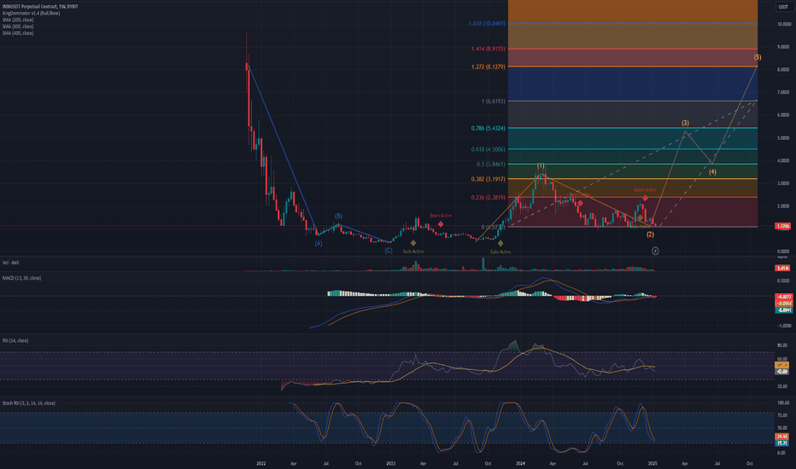Click the lightning event icon below wave (2)

[x=655, y=251]
